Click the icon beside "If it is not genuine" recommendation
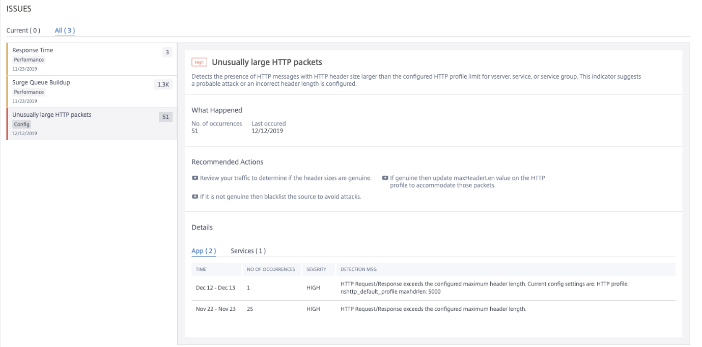Image resolution: width=702 pixels, height=347 pixels. 194,197
